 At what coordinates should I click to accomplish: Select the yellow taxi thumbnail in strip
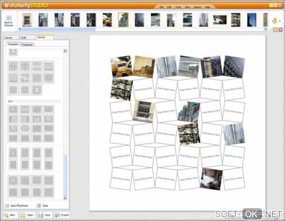[107, 20]
